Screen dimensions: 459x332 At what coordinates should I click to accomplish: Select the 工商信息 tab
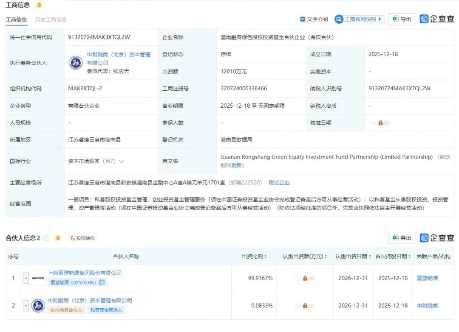click(x=16, y=20)
